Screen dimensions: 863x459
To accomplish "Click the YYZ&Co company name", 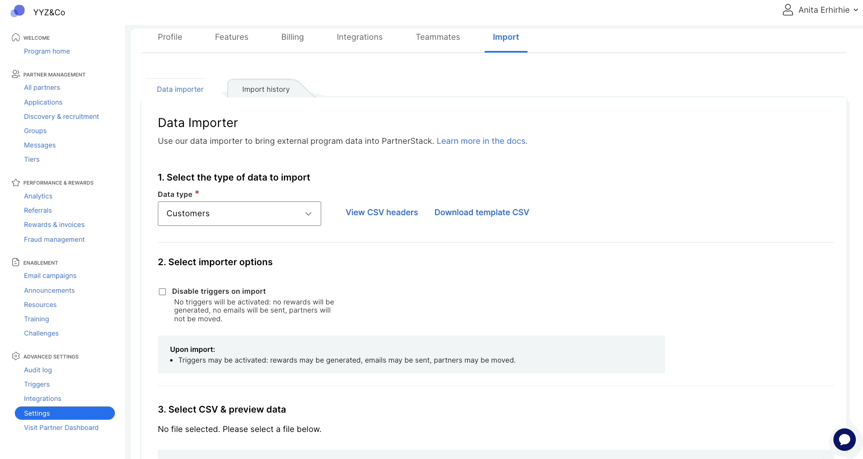I will click(49, 12).
